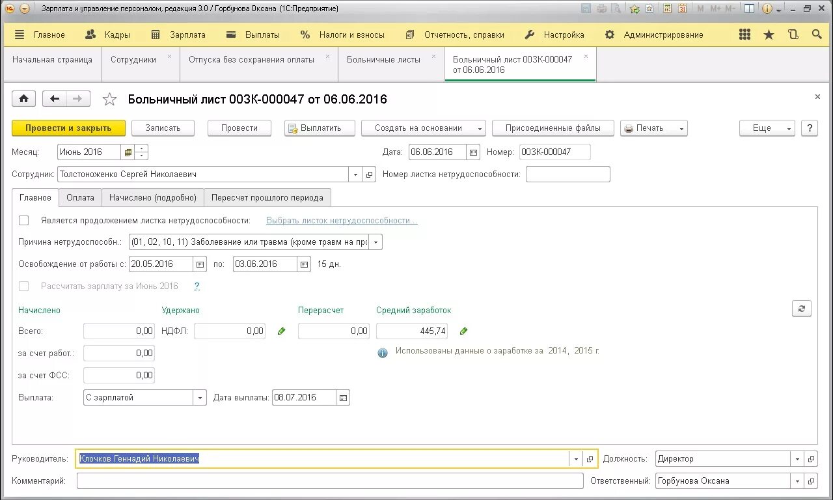Open the sections grid menu icon

[x=745, y=35]
